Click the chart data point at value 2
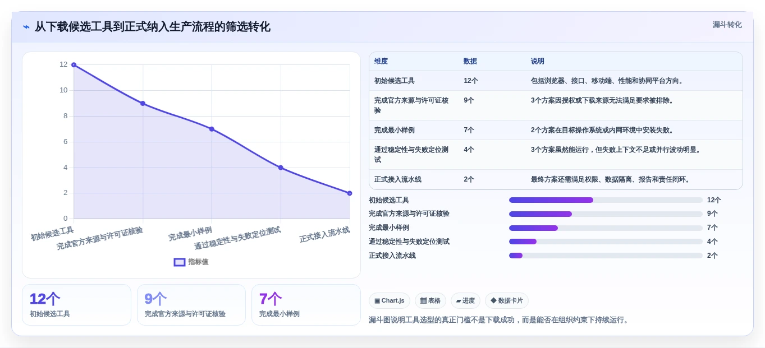The height and width of the screenshot is (348, 765). point(350,193)
